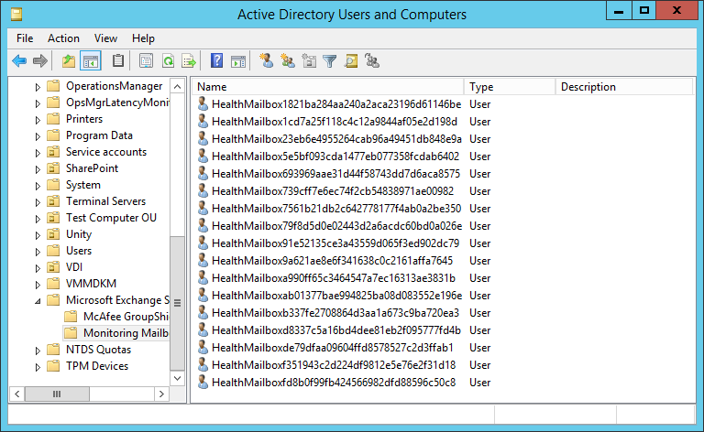Select HealthMailbox9a621ae8e6f341638c0c2161affa7645 user
The height and width of the screenshot is (432, 704).
(332, 261)
